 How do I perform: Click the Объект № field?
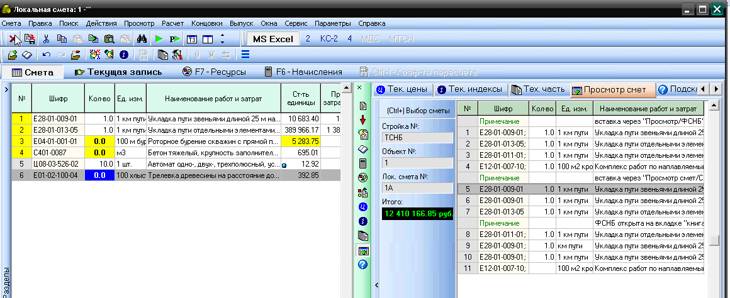(417, 163)
